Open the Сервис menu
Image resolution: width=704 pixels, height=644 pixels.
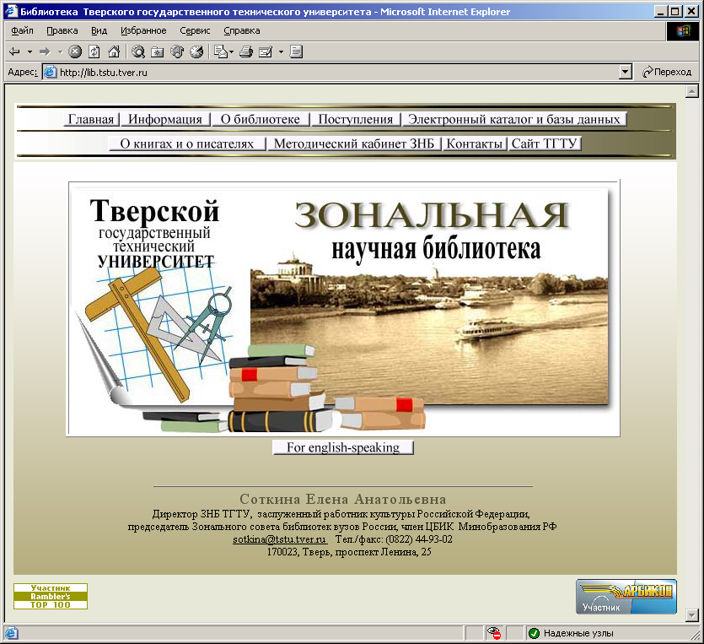(x=195, y=30)
